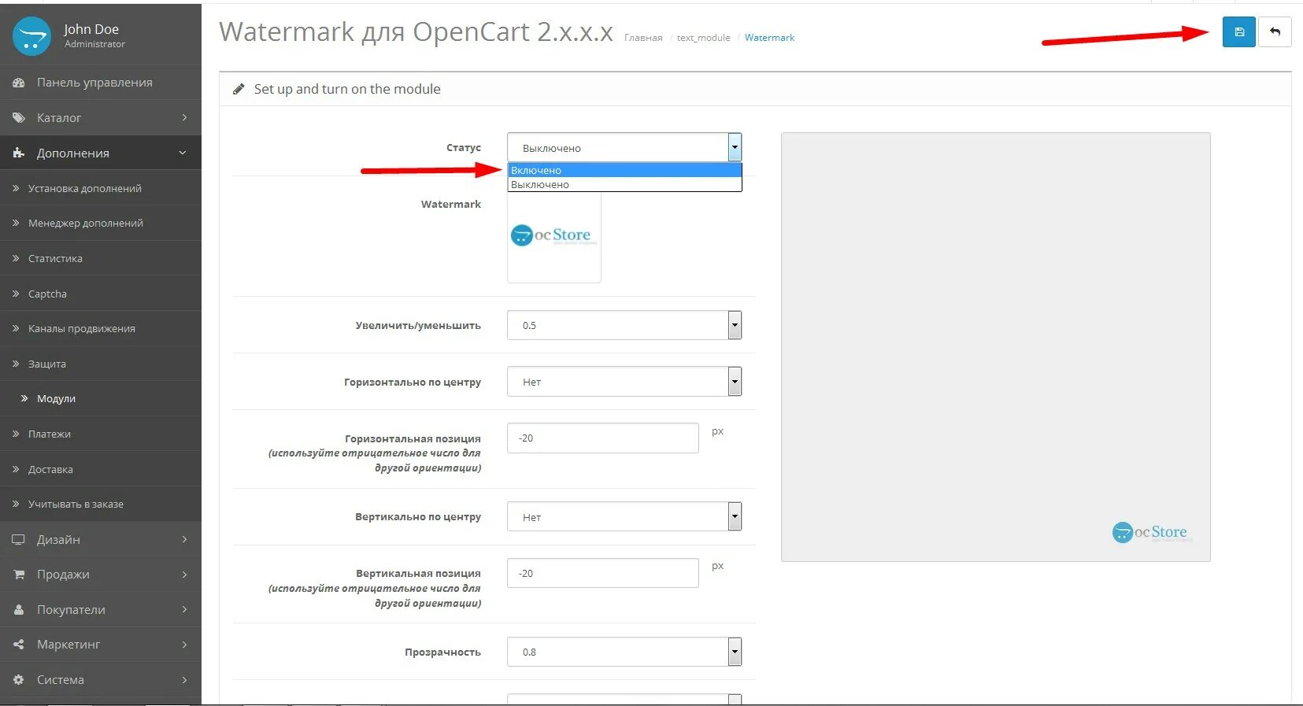Image resolution: width=1303 pixels, height=706 pixels.
Task: Open Модули submenu item
Action: (101, 399)
